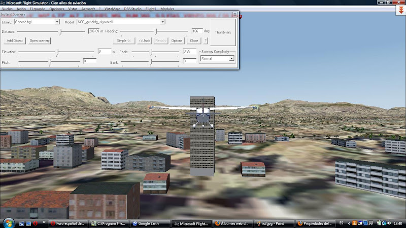Open the Vuelos menu
406x228 pixels.
7,9
